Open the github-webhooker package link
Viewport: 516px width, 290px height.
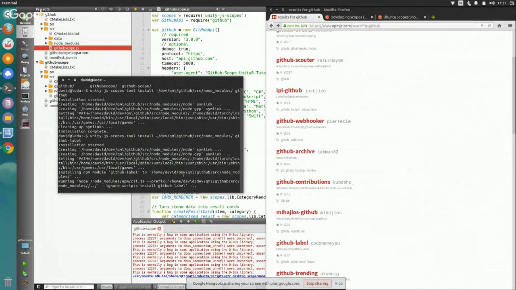point(300,121)
